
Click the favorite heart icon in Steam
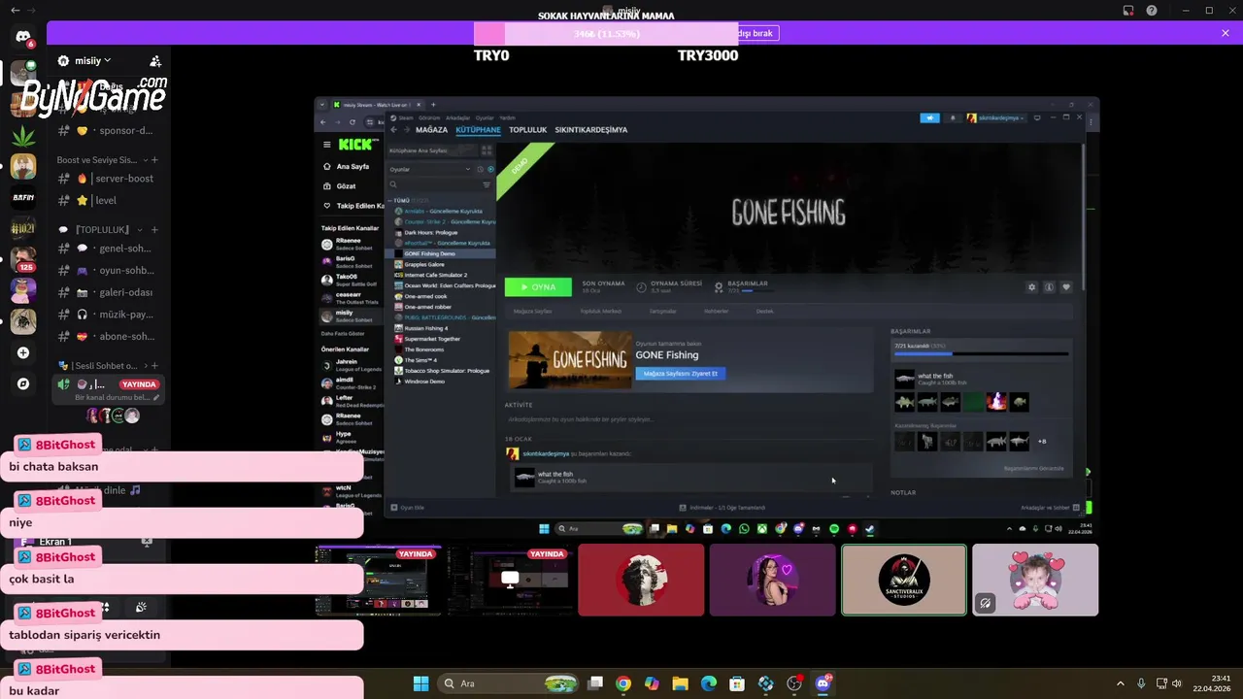[x=1066, y=287]
